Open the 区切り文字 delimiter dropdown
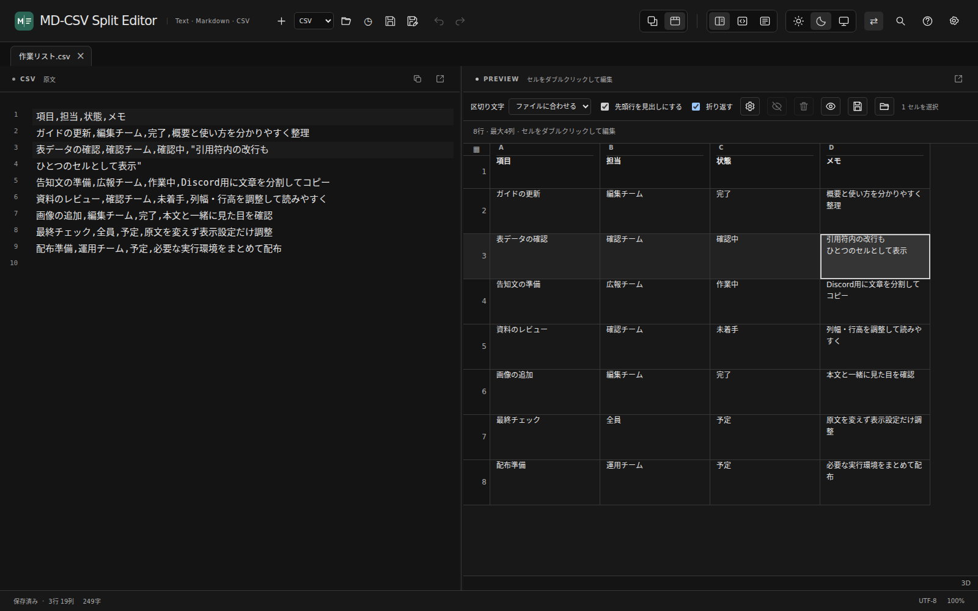The image size is (978, 611). (x=550, y=106)
